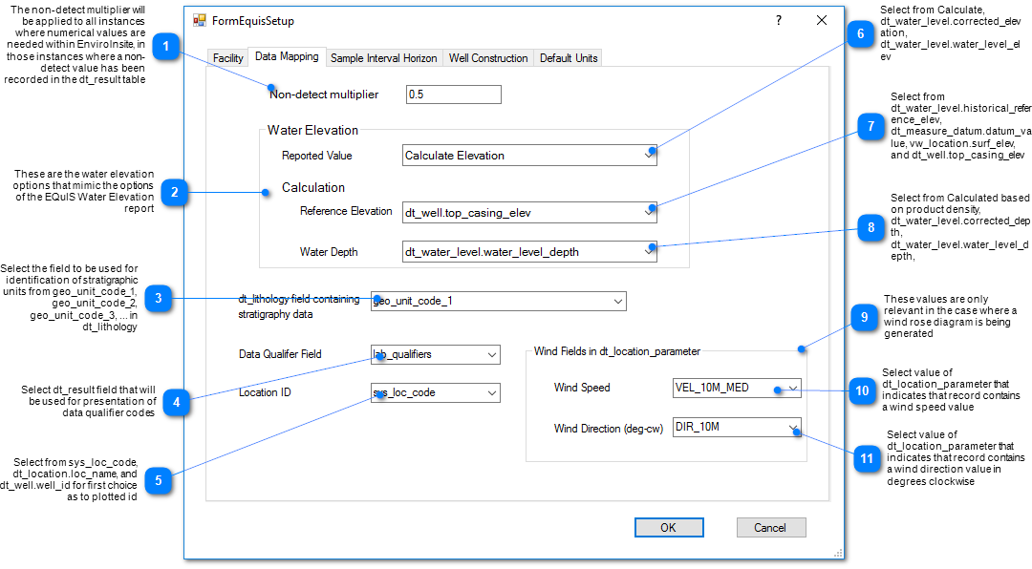Click the help question mark button
The width and height of the screenshot is (1032, 569).
[x=778, y=20]
